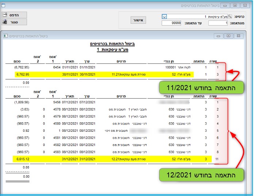Click document number 4579
Viewport: 254px width, 196px height.
tap(57, 116)
